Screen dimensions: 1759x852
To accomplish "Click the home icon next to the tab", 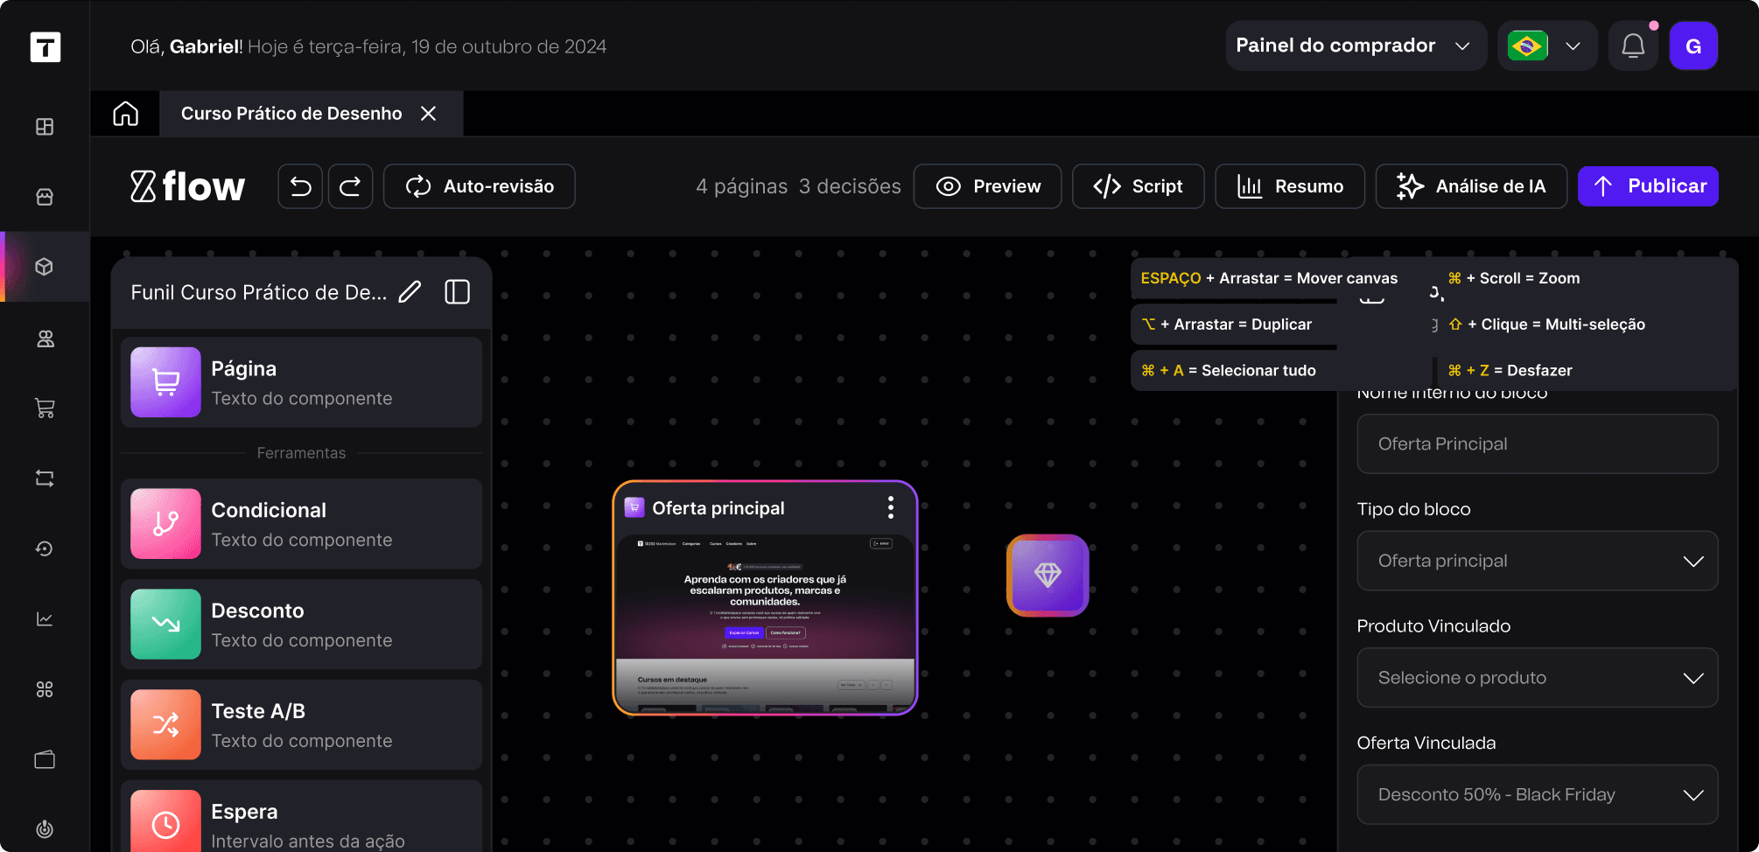I will point(125,113).
